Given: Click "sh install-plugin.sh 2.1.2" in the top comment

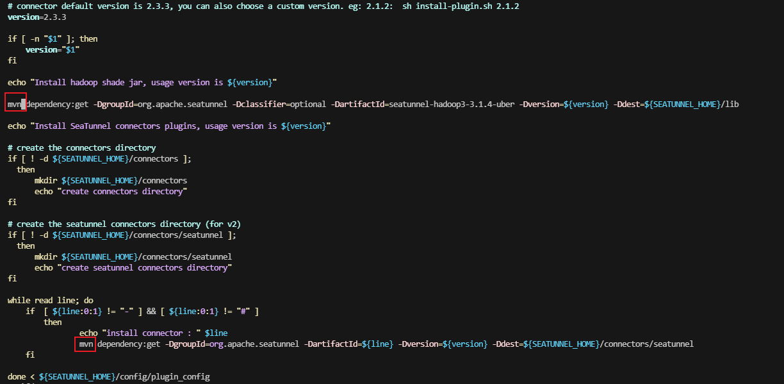Looking at the screenshot, I should [x=461, y=6].
